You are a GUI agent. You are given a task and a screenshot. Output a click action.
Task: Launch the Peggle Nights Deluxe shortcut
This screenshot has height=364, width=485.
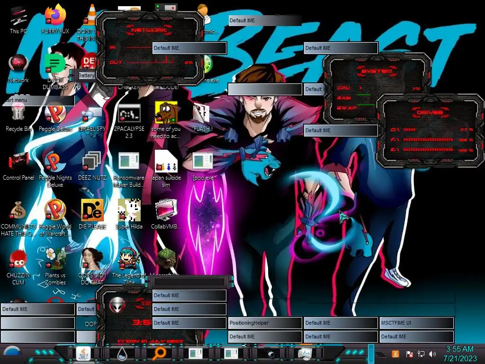click(55, 170)
